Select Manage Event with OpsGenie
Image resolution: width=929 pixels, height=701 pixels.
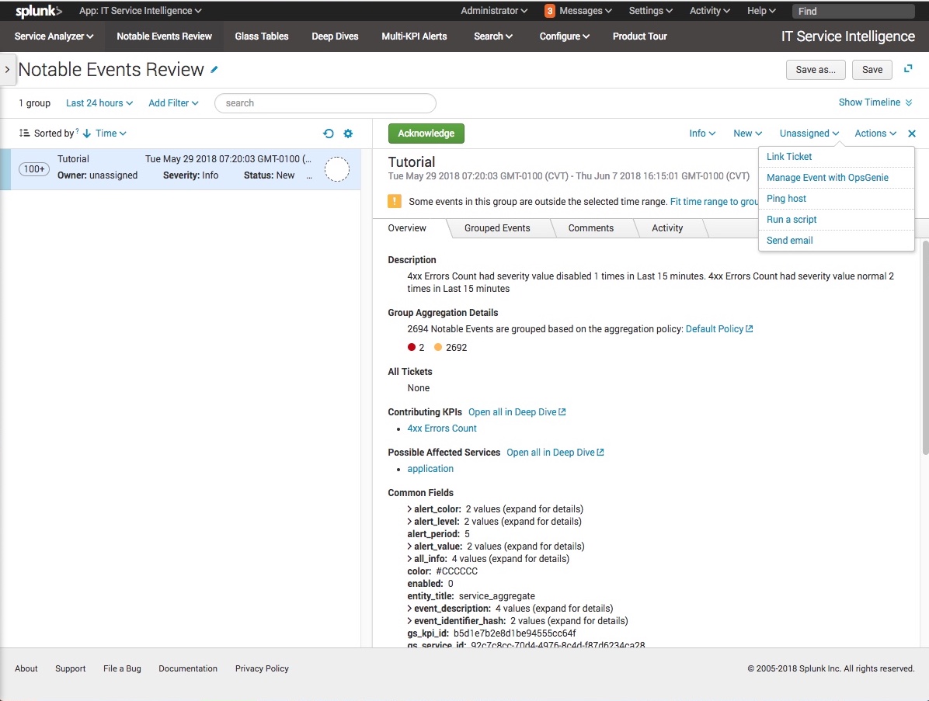pyautogui.click(x=836, y=178)
